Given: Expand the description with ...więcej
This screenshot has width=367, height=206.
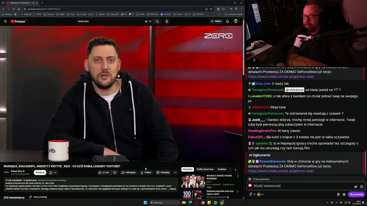Looking at the screenshot, I should click(172, 189).
